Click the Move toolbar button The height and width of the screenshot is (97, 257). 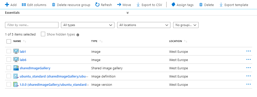(x=124, y=5)
